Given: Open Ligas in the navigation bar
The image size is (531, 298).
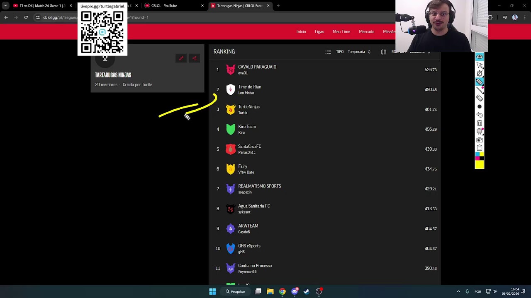Looking at the screenshot, I should click(319, 31).
